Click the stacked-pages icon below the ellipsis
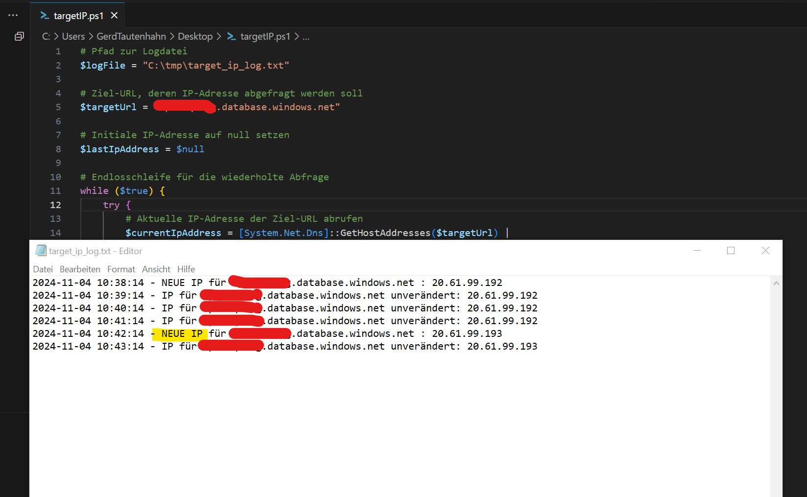This screenshot has height=497, width=807. [19, 36]
